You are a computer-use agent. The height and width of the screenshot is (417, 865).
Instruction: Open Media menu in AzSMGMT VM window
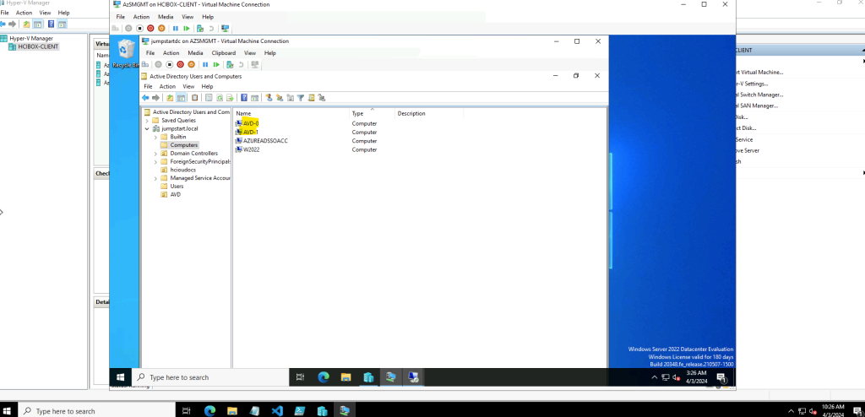pos(166,17)
